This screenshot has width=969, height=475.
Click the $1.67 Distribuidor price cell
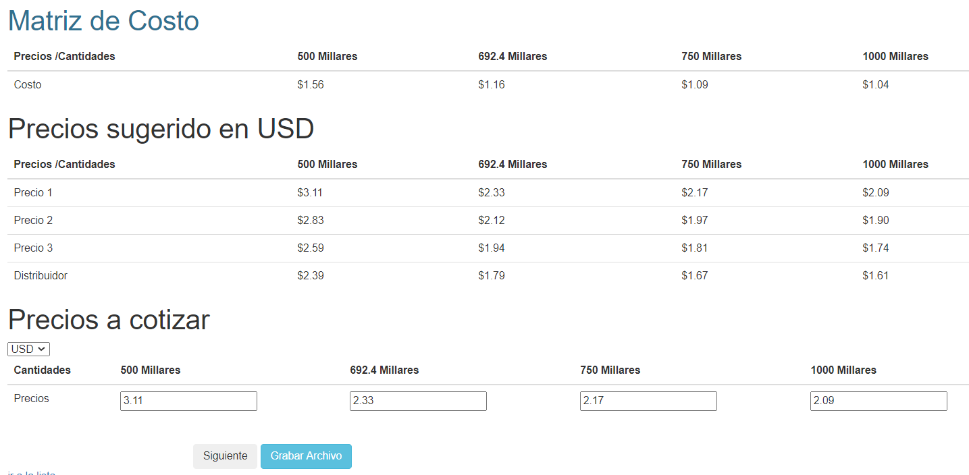[x=694, y=276]
